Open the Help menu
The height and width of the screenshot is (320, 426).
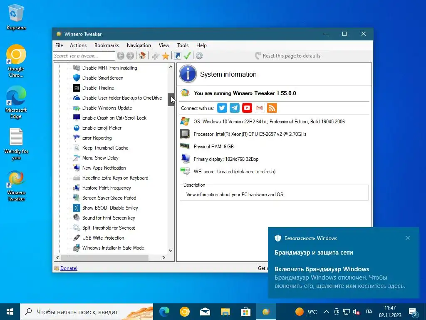(201, 45)
